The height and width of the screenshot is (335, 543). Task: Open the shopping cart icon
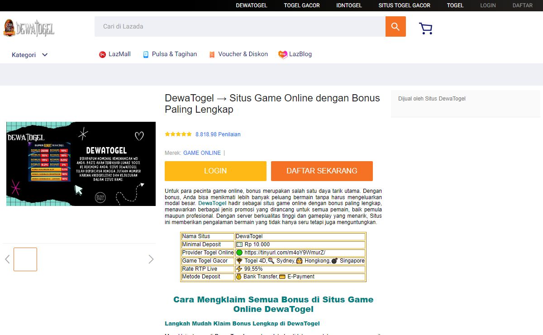(425, 29)
